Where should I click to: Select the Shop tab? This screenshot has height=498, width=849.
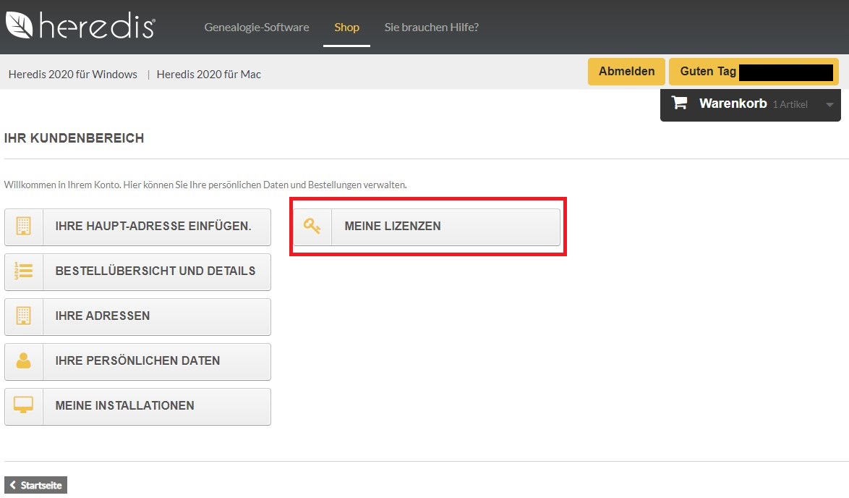346,28
